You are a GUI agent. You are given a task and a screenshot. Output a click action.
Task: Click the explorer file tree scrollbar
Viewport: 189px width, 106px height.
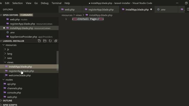tap(58, 61)
